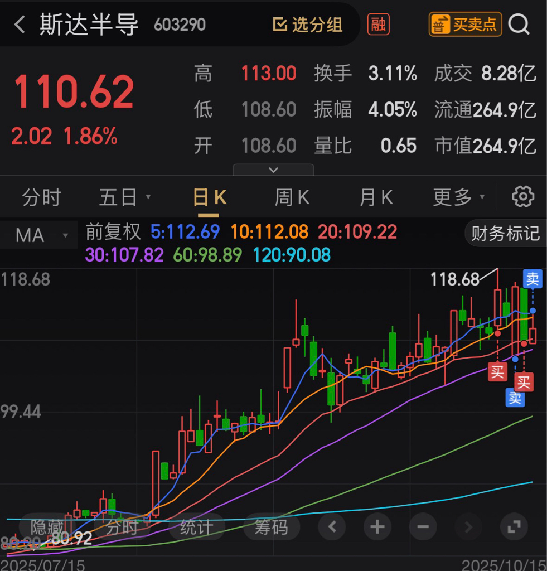Screen dimensions: 547x571
Task: Click the turnover rate 3.11%
Action: click(393, 73)
